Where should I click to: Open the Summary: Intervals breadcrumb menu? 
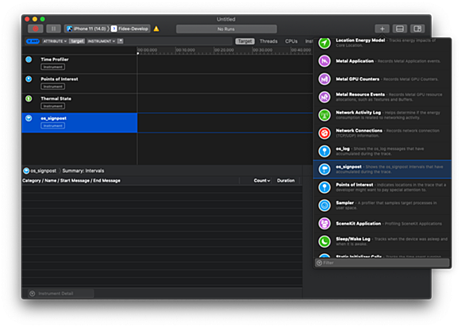83,171
